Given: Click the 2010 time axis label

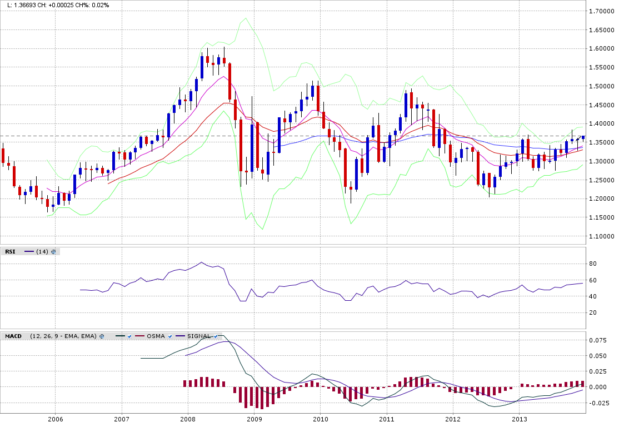Looking at the screenshot, I should [320, 419].
